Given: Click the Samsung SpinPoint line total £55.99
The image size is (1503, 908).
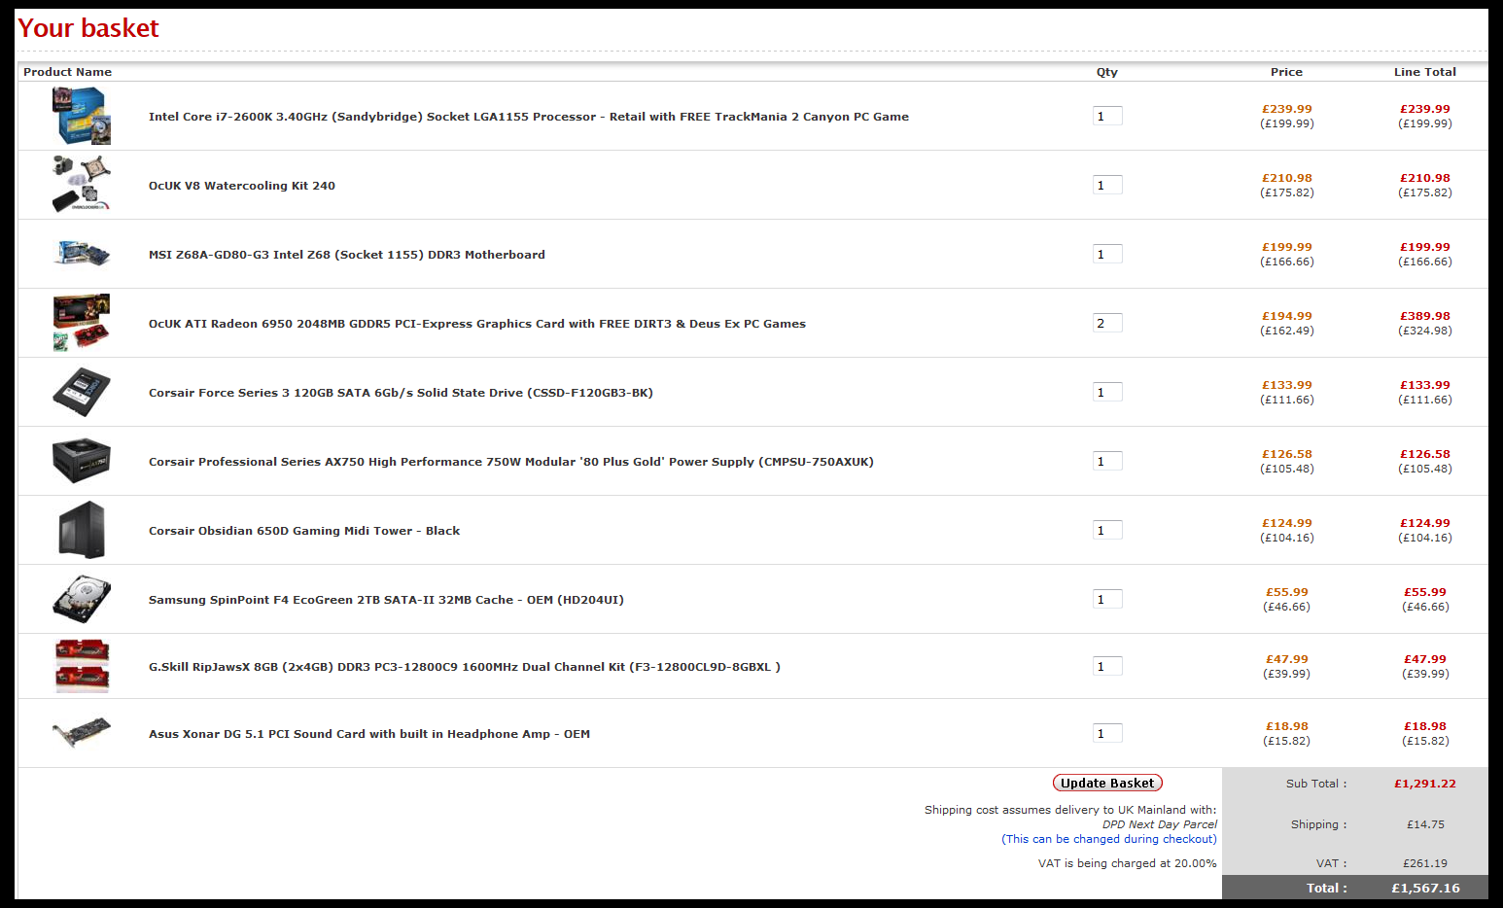Looking at the screenshot, I should click(1425, 592).
